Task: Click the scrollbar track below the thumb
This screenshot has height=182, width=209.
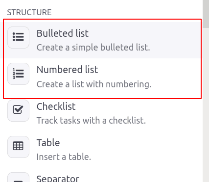Action: [206, 104]
